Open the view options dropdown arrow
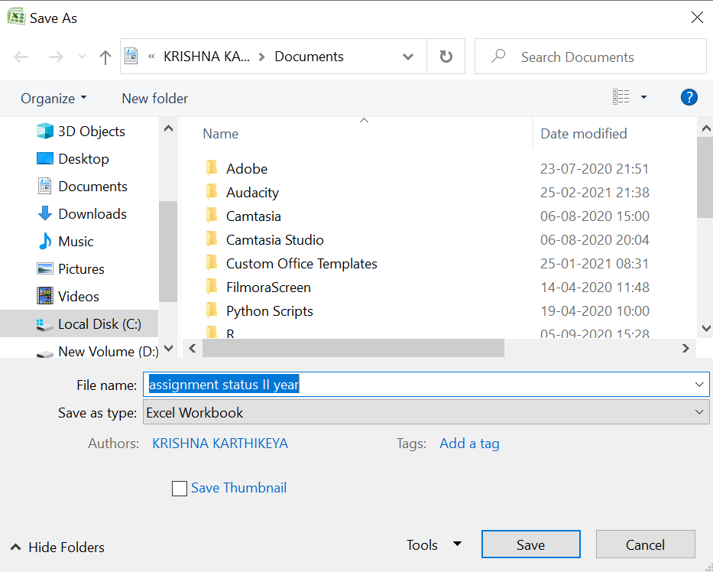 pyautogui.click(x=643, y=97)
